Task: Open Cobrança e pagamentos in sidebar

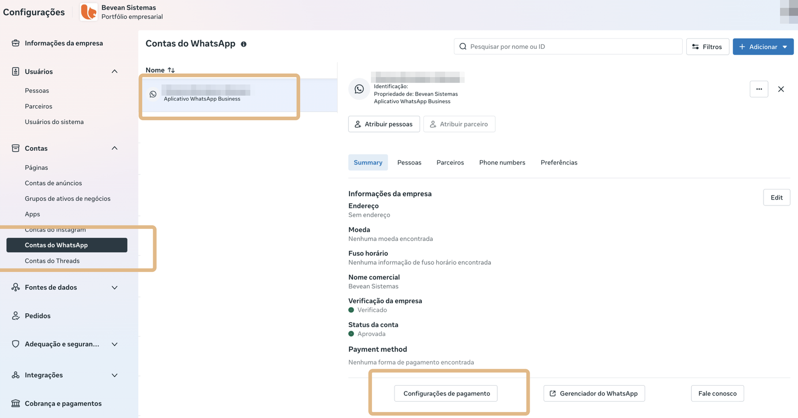Action: click(63, 404)
